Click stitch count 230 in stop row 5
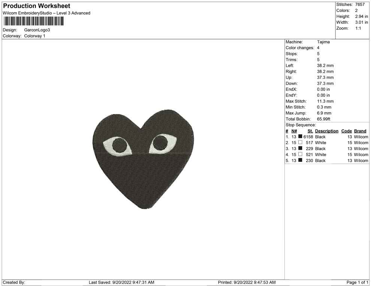 [310, 161]
